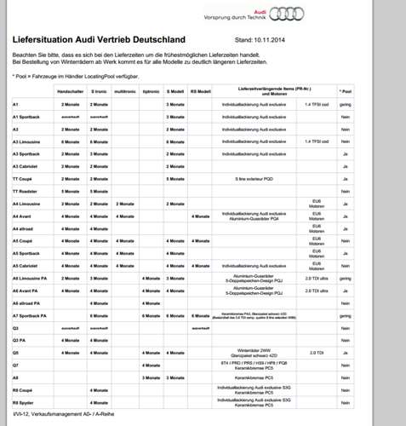
Task: Select the 'Q7' row label
Action: [15, 366]
